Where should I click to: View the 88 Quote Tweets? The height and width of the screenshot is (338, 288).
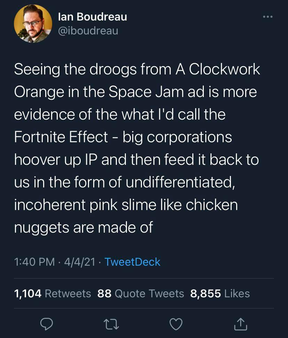click(x=141, y=293)
